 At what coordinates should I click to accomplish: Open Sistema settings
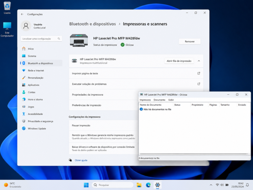click(41, 56)
